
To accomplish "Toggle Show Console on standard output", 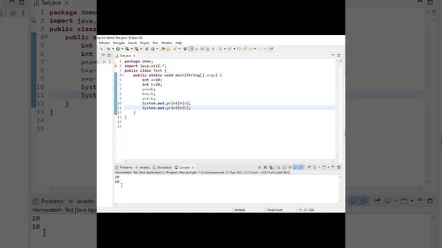I will 296,167.
